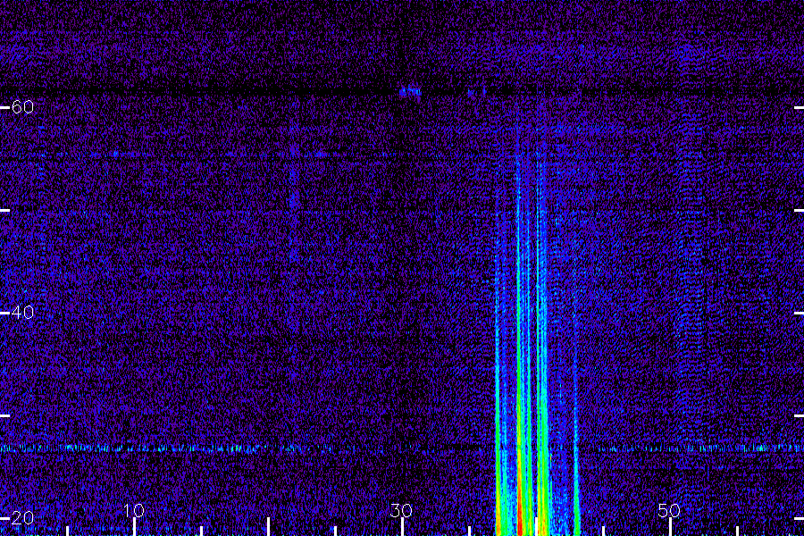Viewport: 804px width, 536px height.
Task: Click the 40 label on the vertical axis
Action: click(x=22, y=313)
